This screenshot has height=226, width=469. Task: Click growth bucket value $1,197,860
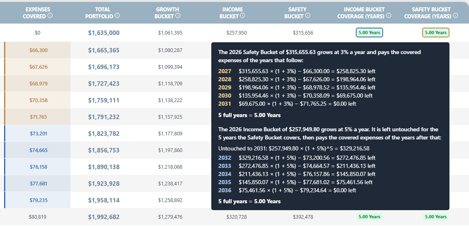[170, 150]
